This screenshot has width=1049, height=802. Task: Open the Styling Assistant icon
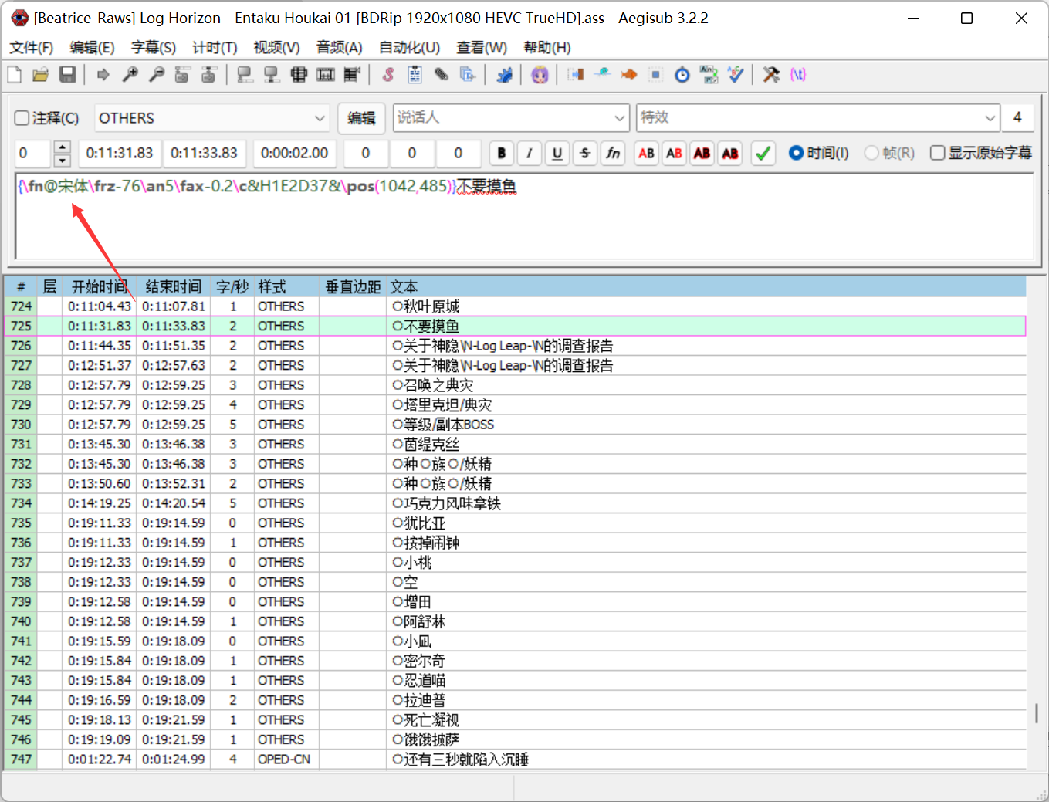click(x=603, y=75)
